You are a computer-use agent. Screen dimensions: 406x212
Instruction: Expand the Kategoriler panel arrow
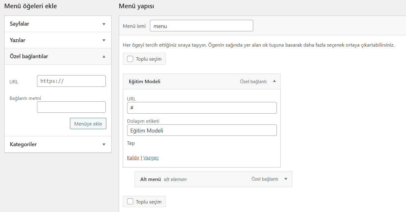104,144
